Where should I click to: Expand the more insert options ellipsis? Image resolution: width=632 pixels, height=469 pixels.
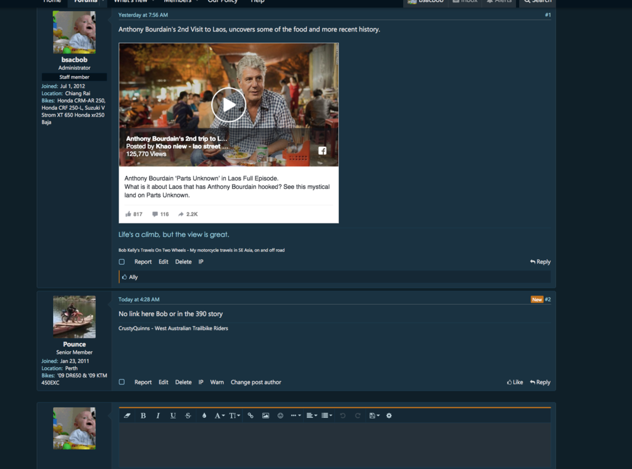pos(296,415)
